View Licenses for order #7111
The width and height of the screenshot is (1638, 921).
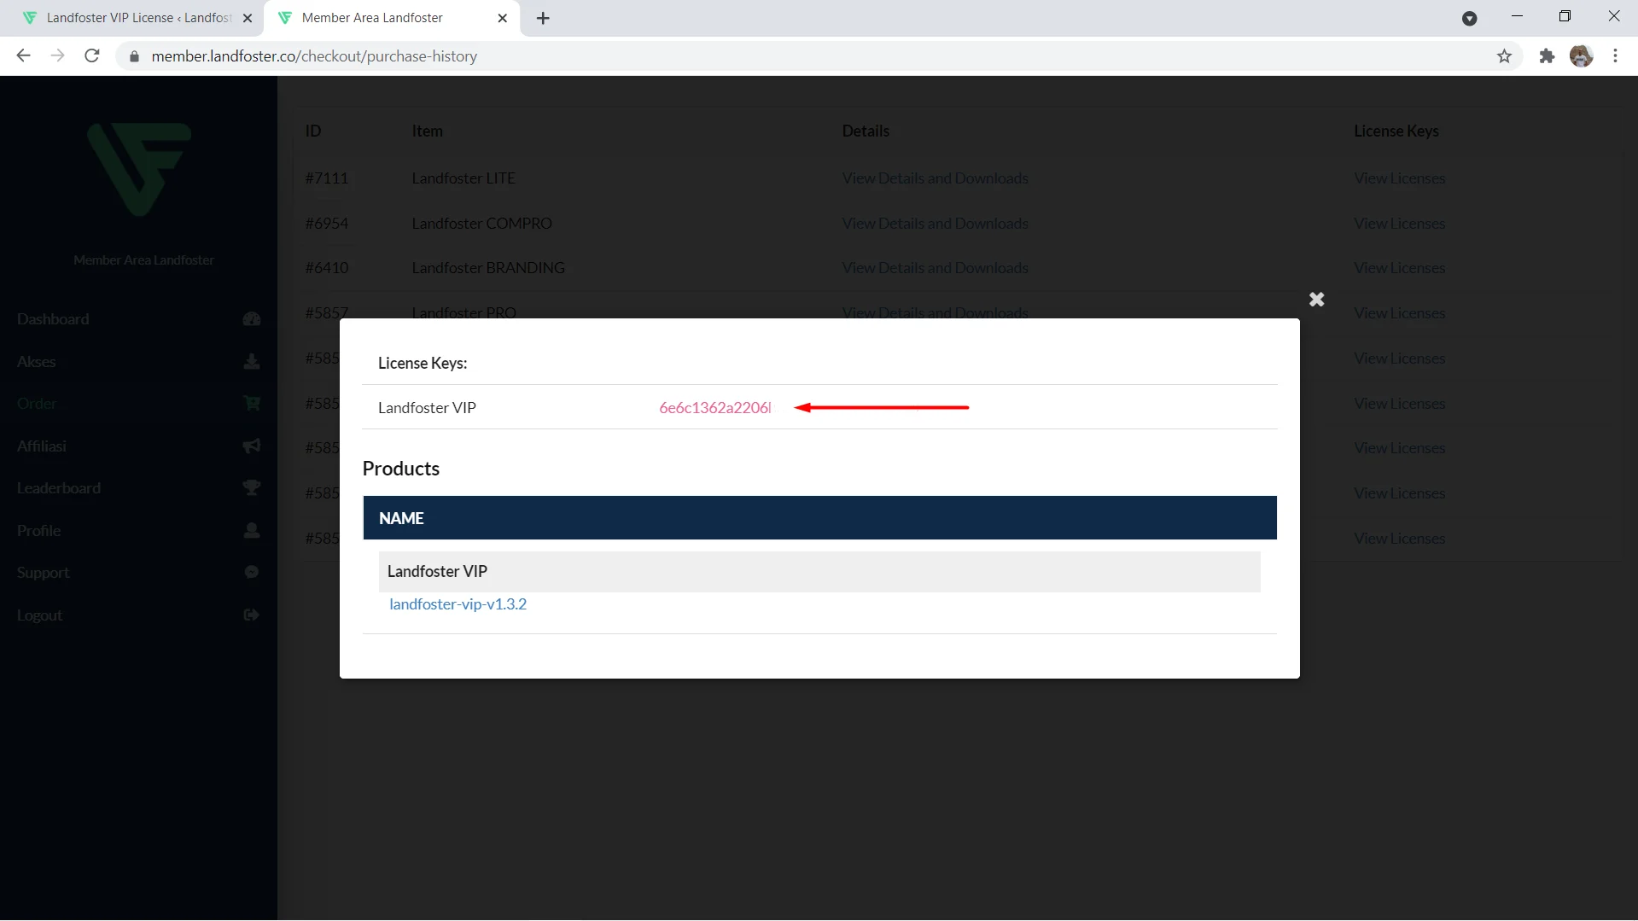1399,178
